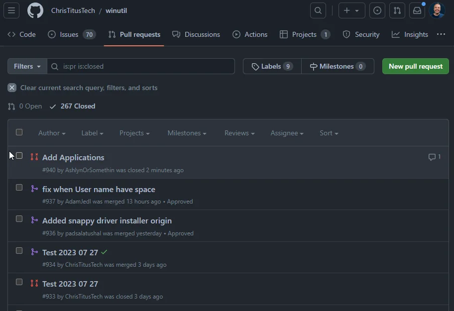The width and height of the screenshot is (454, 311).
Task: Expand the Assignee filter dropdown
Action: pyautogui.click(x=287, y=133)
